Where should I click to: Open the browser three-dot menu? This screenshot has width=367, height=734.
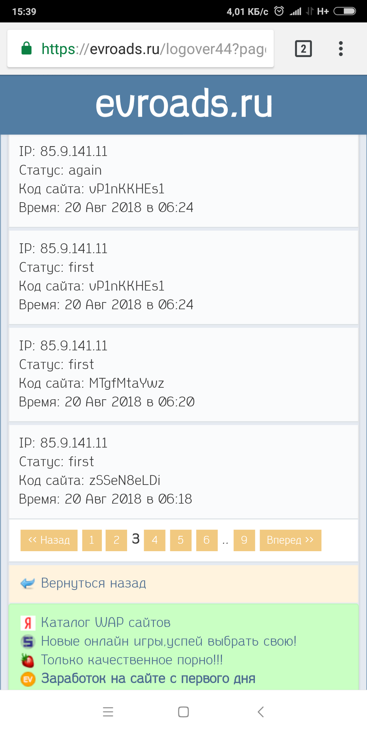point(340,49)
